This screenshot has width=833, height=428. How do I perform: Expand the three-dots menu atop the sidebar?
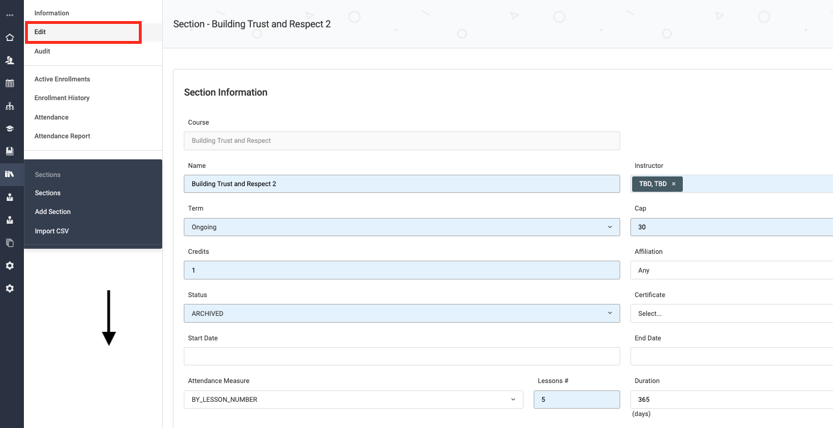point(10,15)
